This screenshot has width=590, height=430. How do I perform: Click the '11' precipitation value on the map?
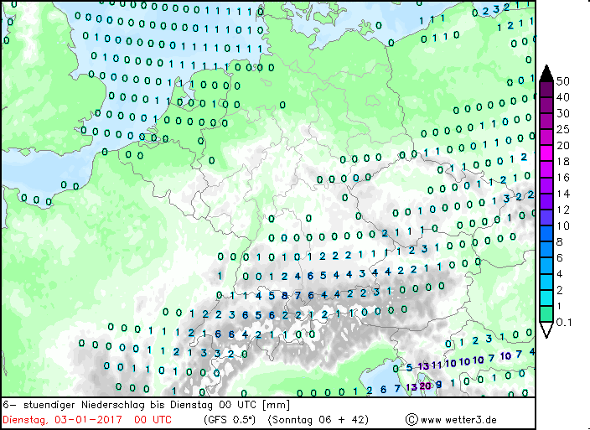click(437, 365)
